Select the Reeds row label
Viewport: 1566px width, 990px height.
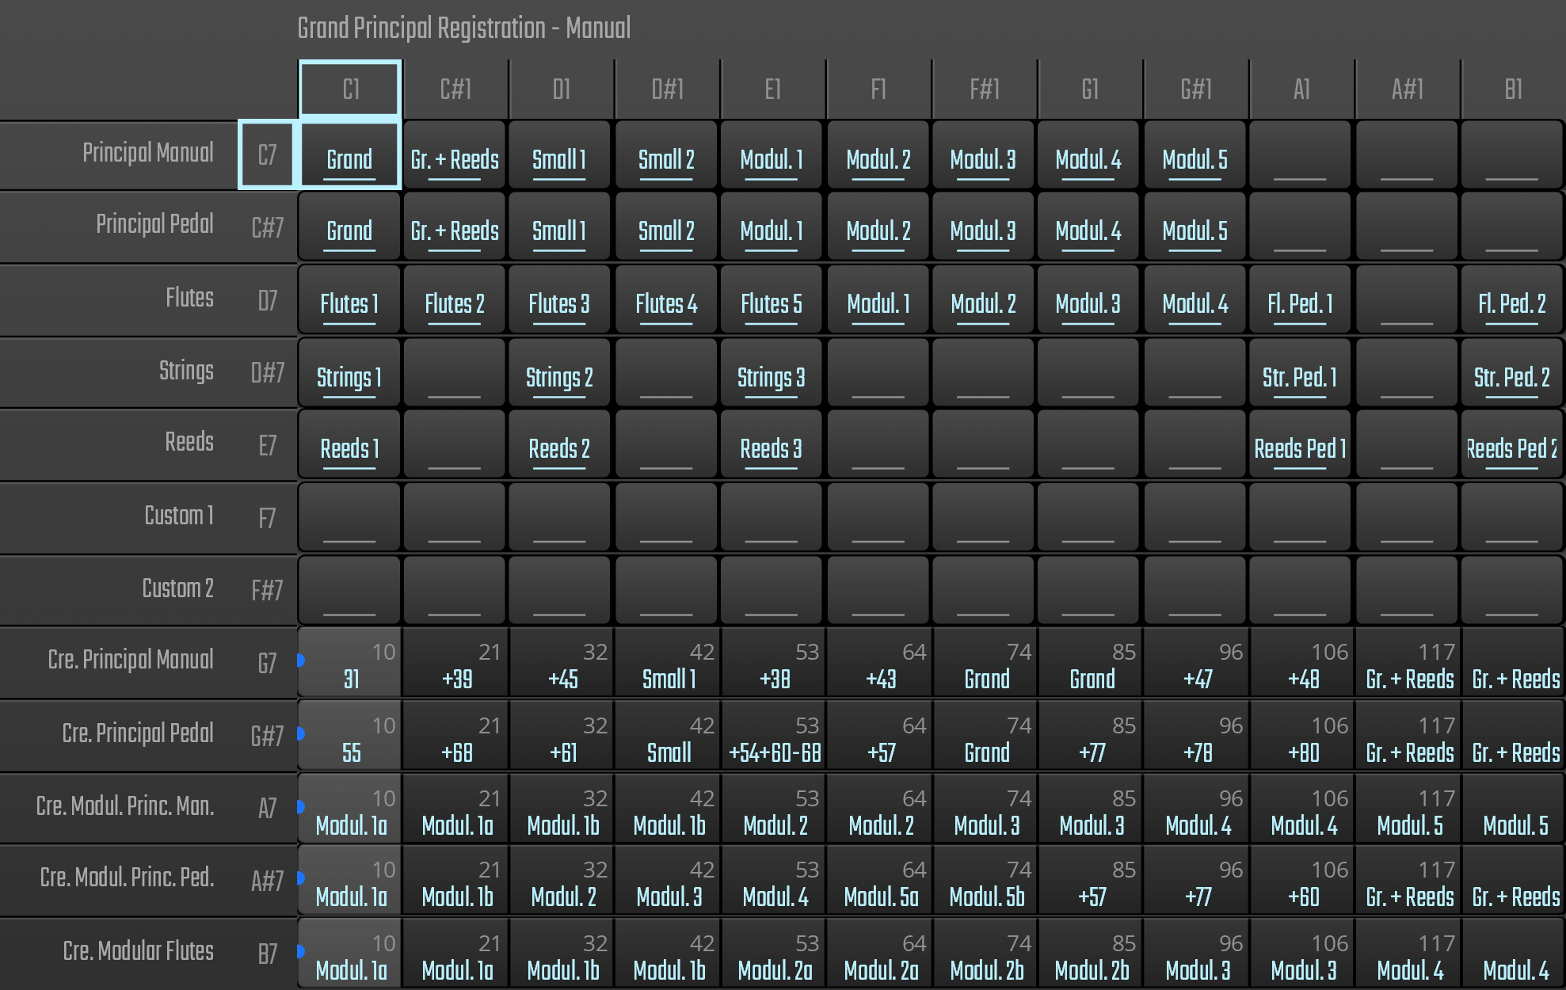click(x=189, y=442)
